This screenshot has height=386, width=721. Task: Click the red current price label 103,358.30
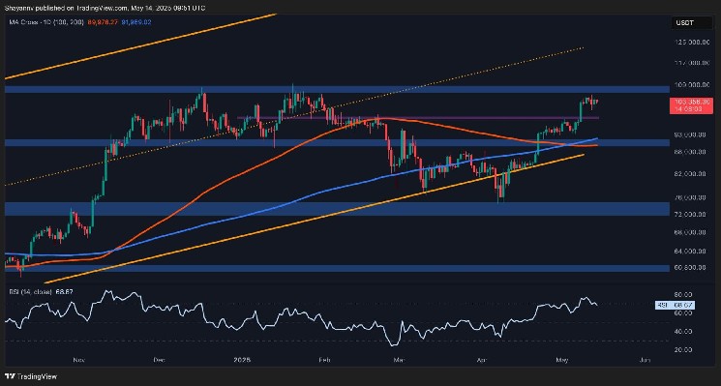[691, 104]
